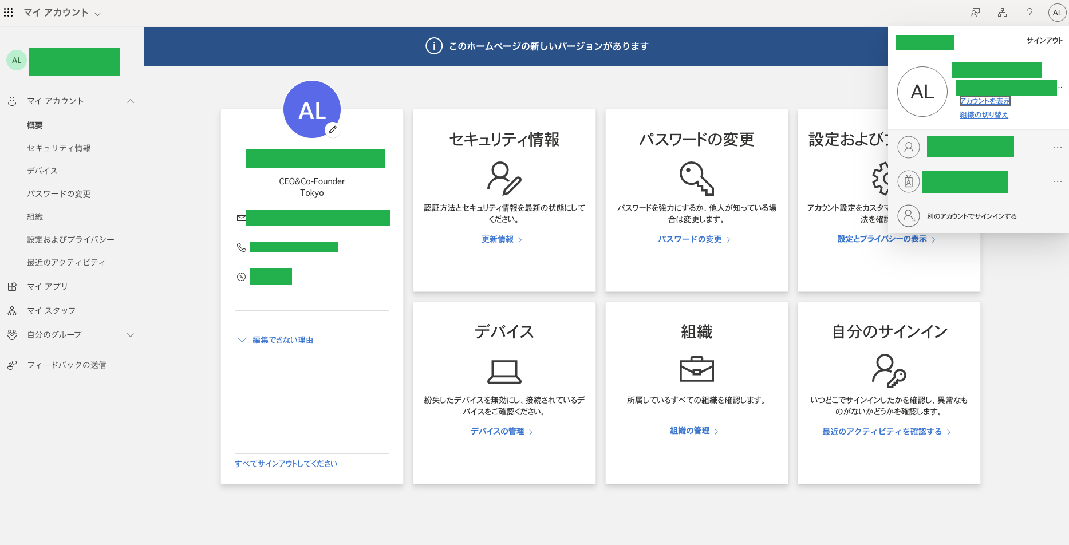This screenshot has width=1069, height=545.
Task: Open セキュリティ情報 in the sidebar
Action: (59, 148)
